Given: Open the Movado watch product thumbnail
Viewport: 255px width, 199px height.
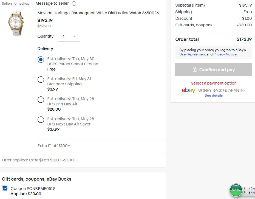Looking at the screenshot, I should pyautogui.click(x=16, y=23).
